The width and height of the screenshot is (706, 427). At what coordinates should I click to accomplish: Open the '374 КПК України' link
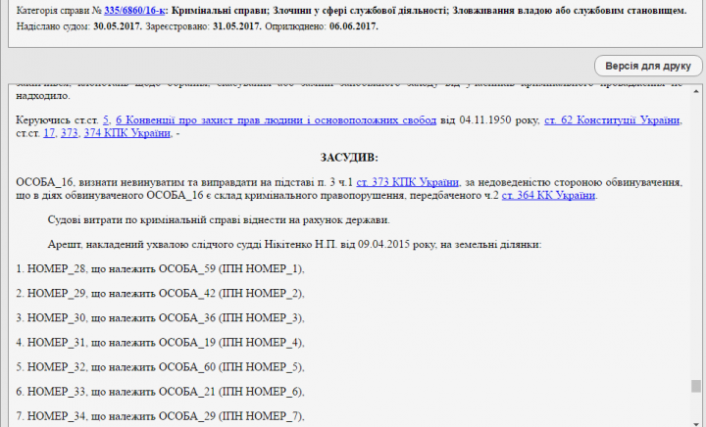tap(127, 132)
